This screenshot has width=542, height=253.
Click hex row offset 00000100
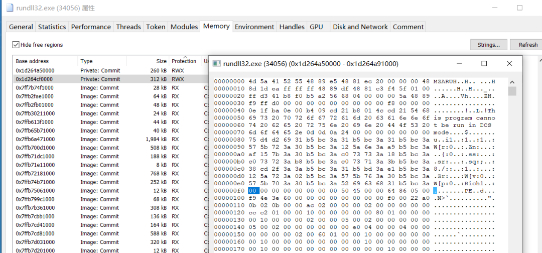[x=229, y=198]
